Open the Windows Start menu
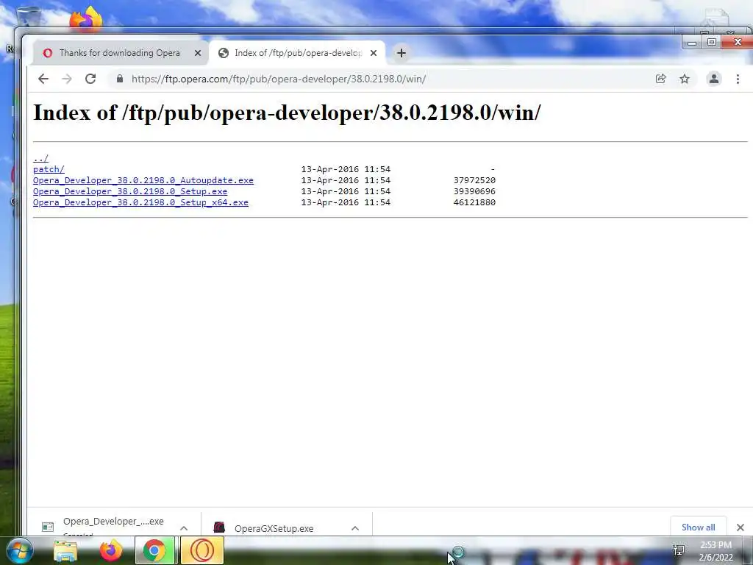The width and height of the screenshot is (753, 565). [x=19, y=550]
